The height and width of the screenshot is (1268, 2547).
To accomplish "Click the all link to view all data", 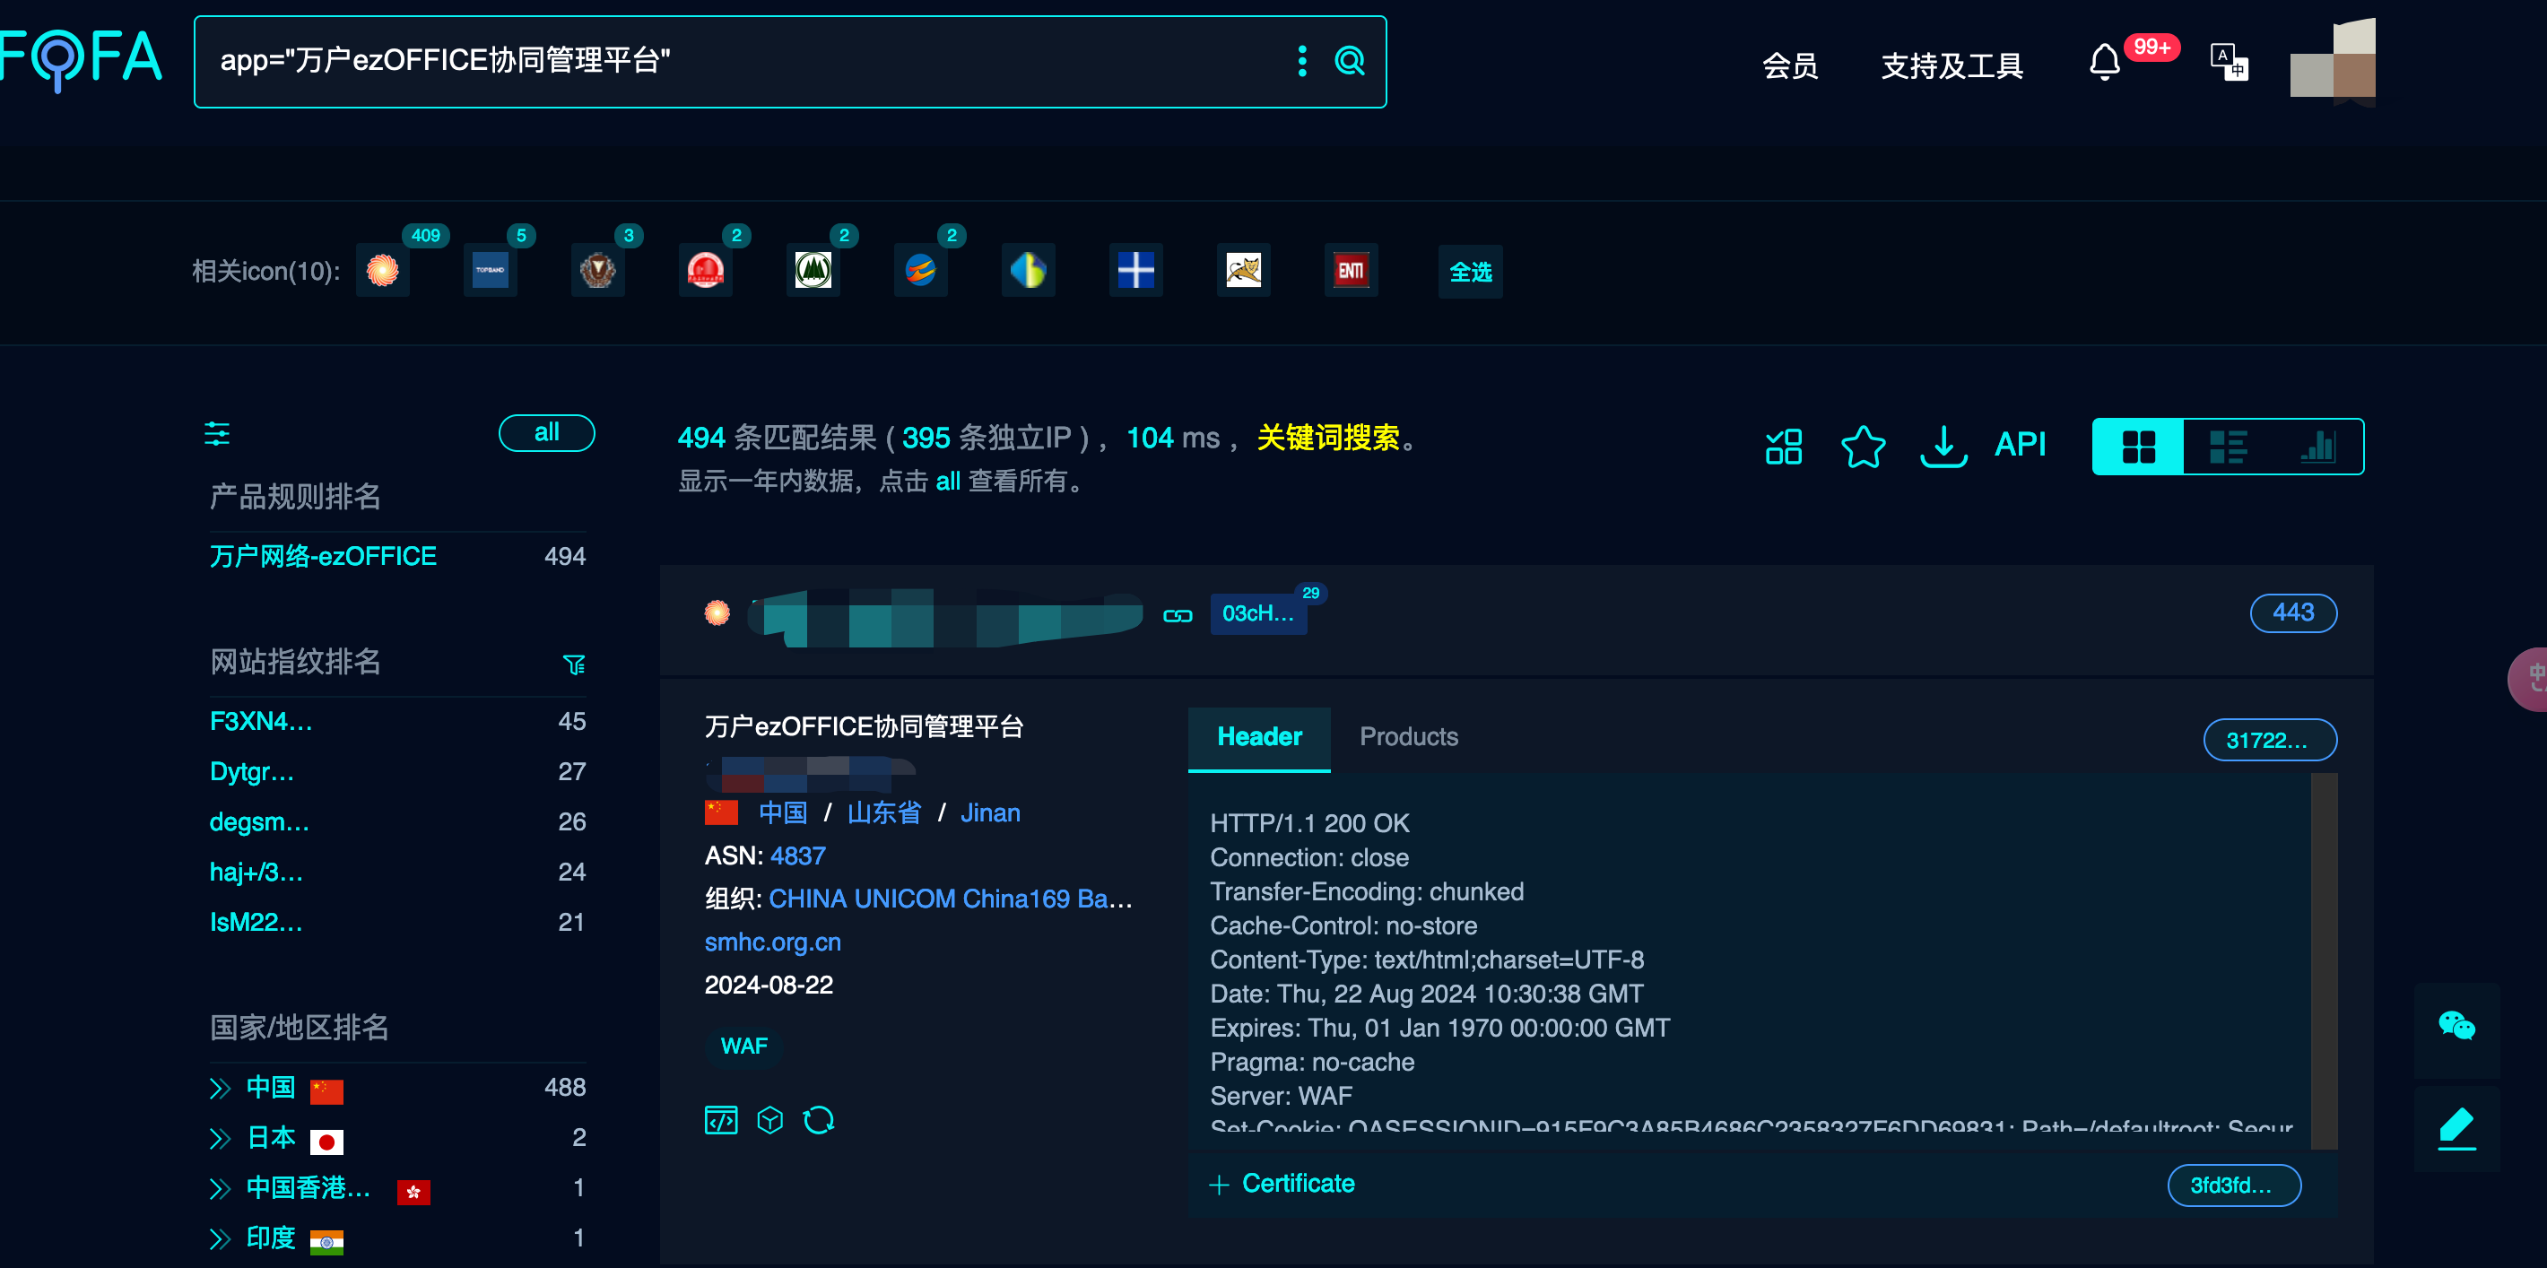I will tap(947, 482).
